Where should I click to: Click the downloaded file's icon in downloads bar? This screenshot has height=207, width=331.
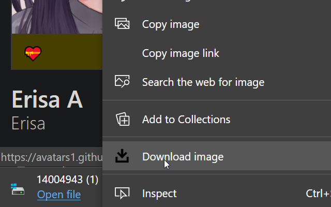coord(18,189)
